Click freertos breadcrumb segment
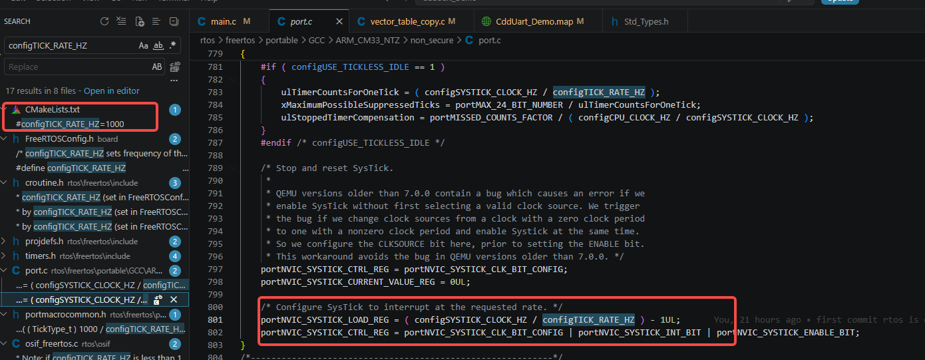The width and height of the screenshot is (925, 360). pyautogui.click(x=241, y=41)
